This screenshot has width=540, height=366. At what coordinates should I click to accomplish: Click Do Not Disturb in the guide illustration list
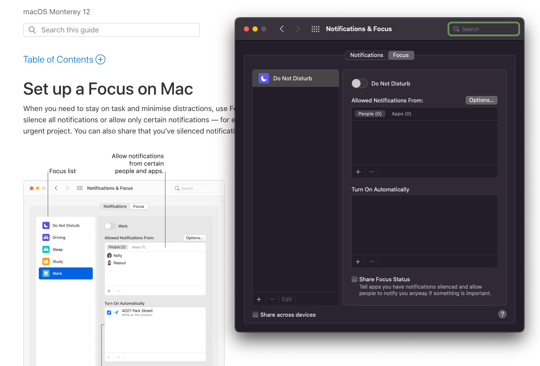point(66,226)
